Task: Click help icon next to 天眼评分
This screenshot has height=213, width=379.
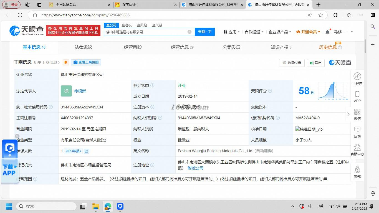Action: click(270, 91)
